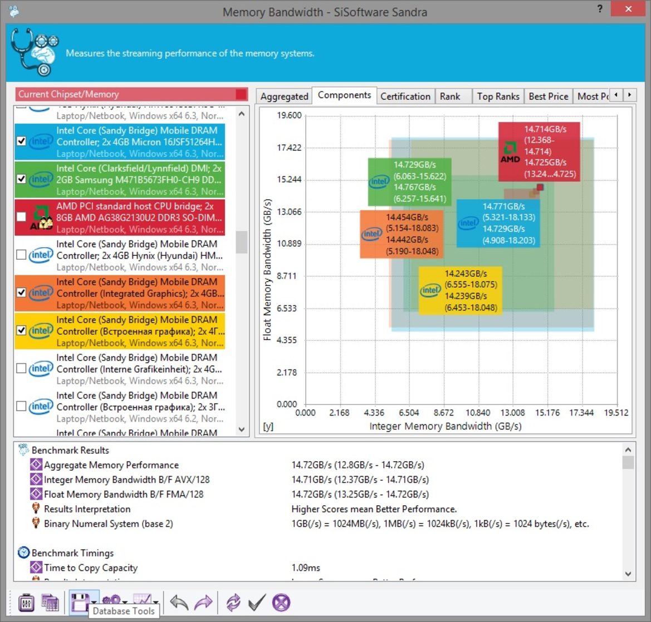
Task: Switch to the Aggregated tab
Action: point(284,97)
